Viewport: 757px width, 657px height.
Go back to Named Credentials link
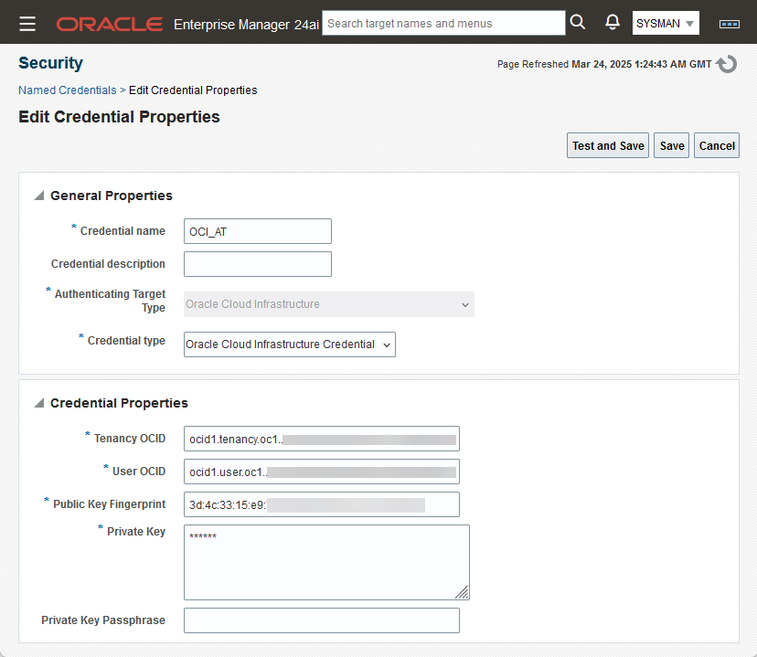[67, 90]
